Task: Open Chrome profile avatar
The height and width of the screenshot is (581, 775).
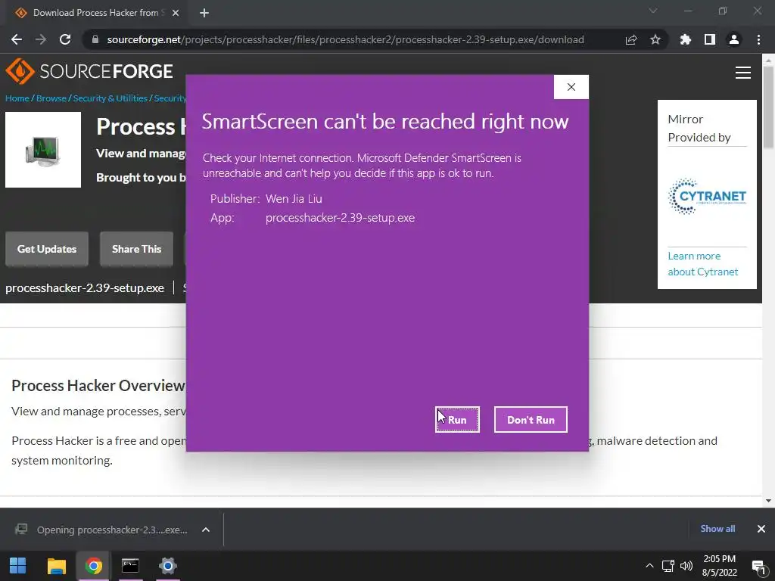Action: tap(734, 39)
